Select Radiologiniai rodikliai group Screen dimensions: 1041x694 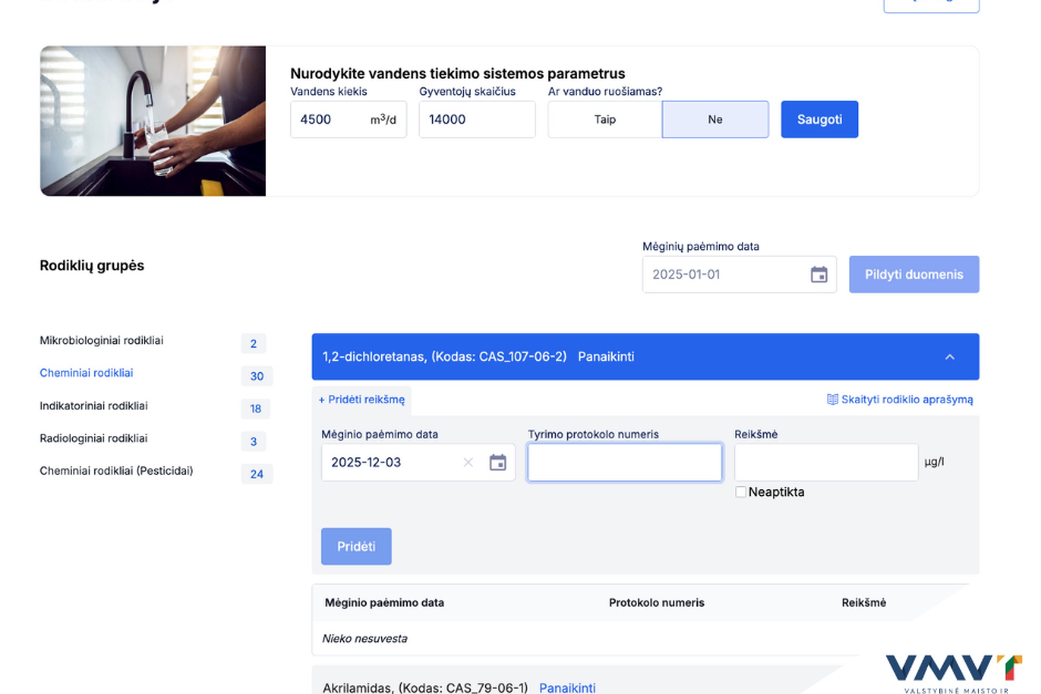click(x=94, y=438)
